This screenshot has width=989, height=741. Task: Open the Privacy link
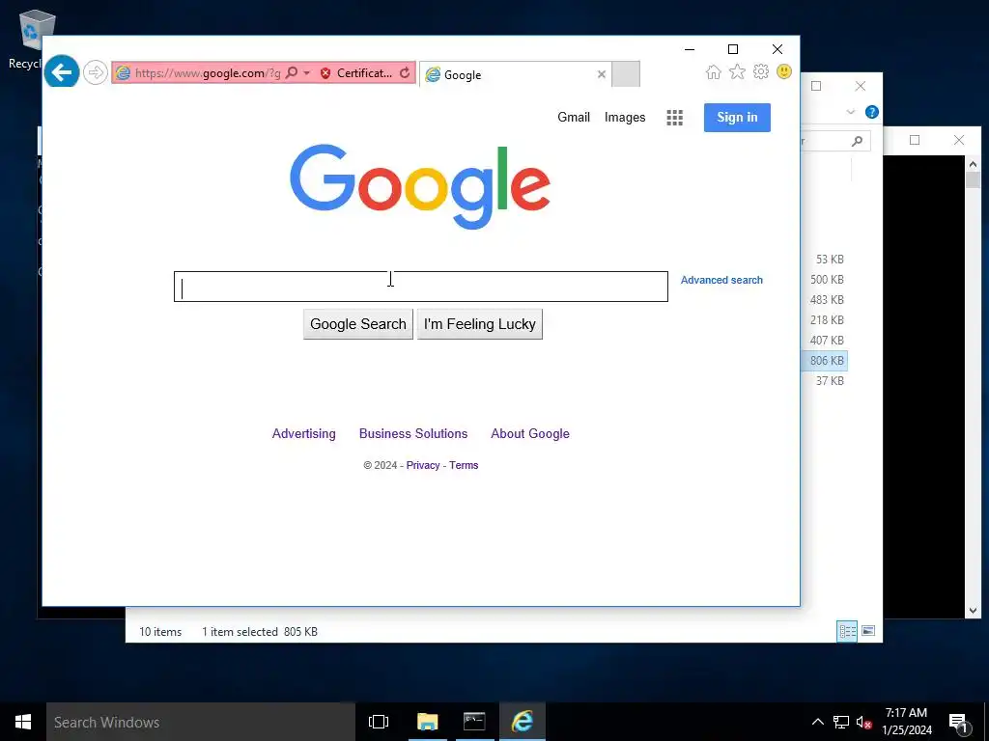pos(423,465)
